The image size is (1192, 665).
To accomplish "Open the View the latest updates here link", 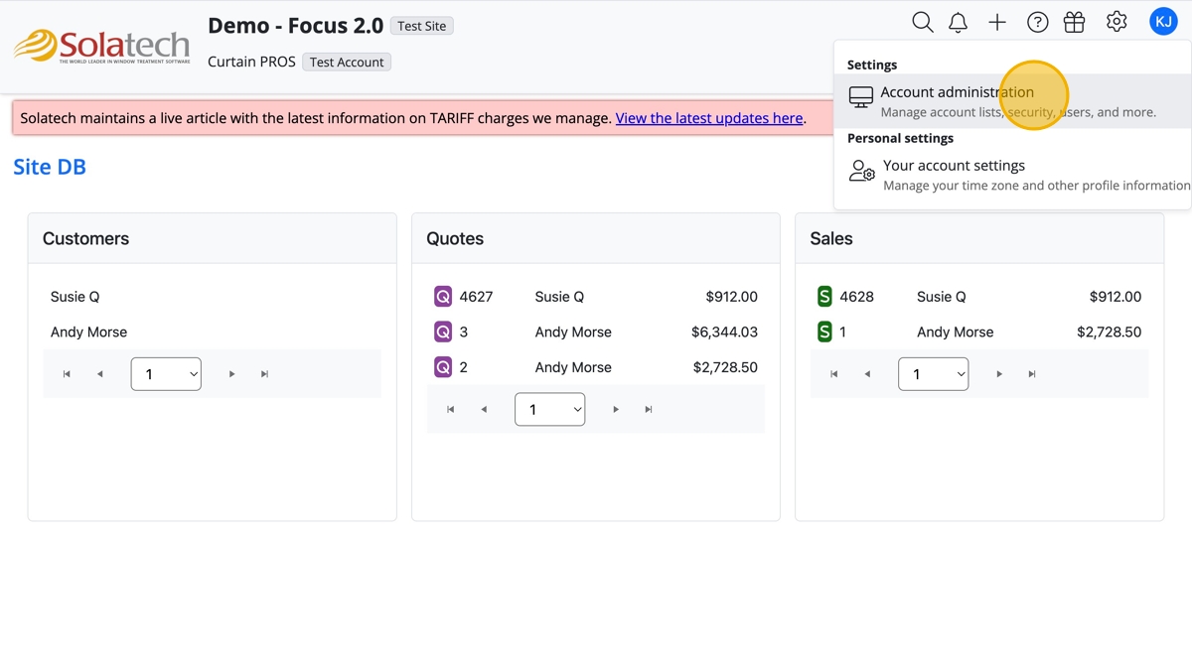I will point(709,118).
